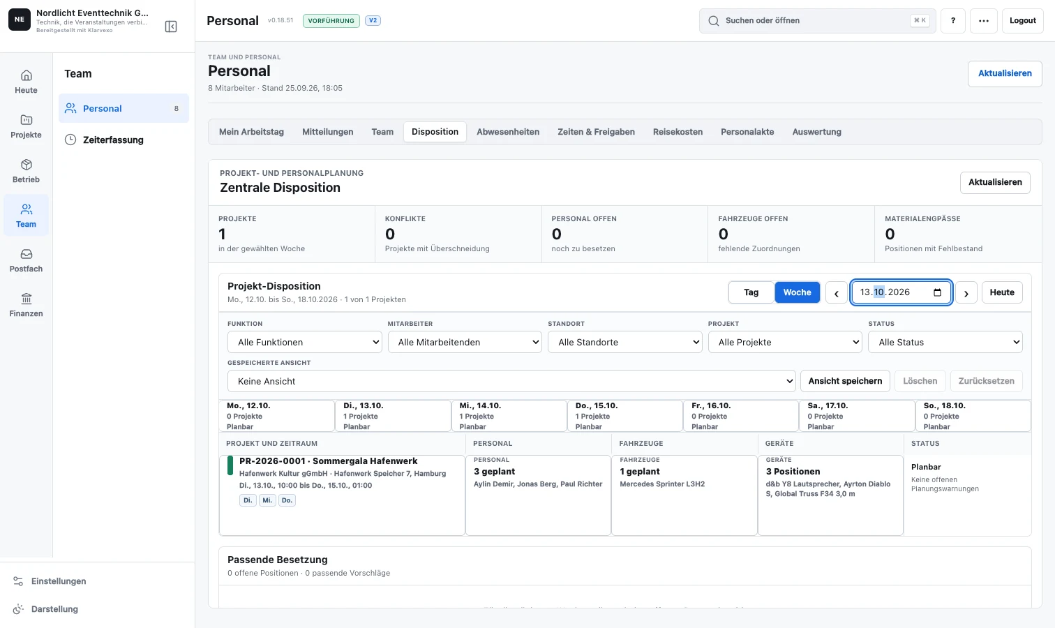Open the Gespeicherte Ansicht dropdown

(x=511, y=381)
